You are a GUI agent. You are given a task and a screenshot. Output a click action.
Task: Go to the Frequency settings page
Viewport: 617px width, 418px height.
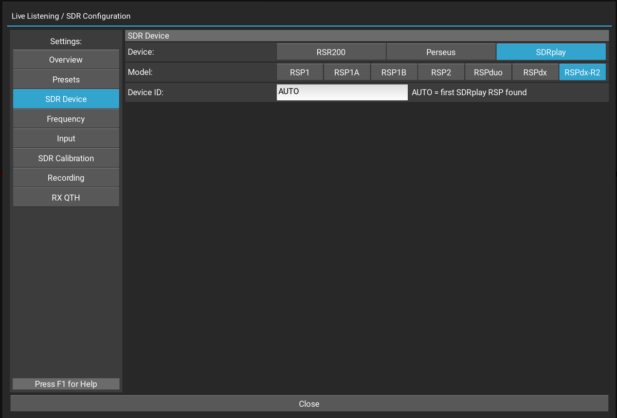[66, 119]
